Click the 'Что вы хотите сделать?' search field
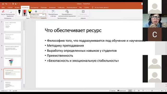167x94 pixels. pyautogui.click(x=102, y=8)
